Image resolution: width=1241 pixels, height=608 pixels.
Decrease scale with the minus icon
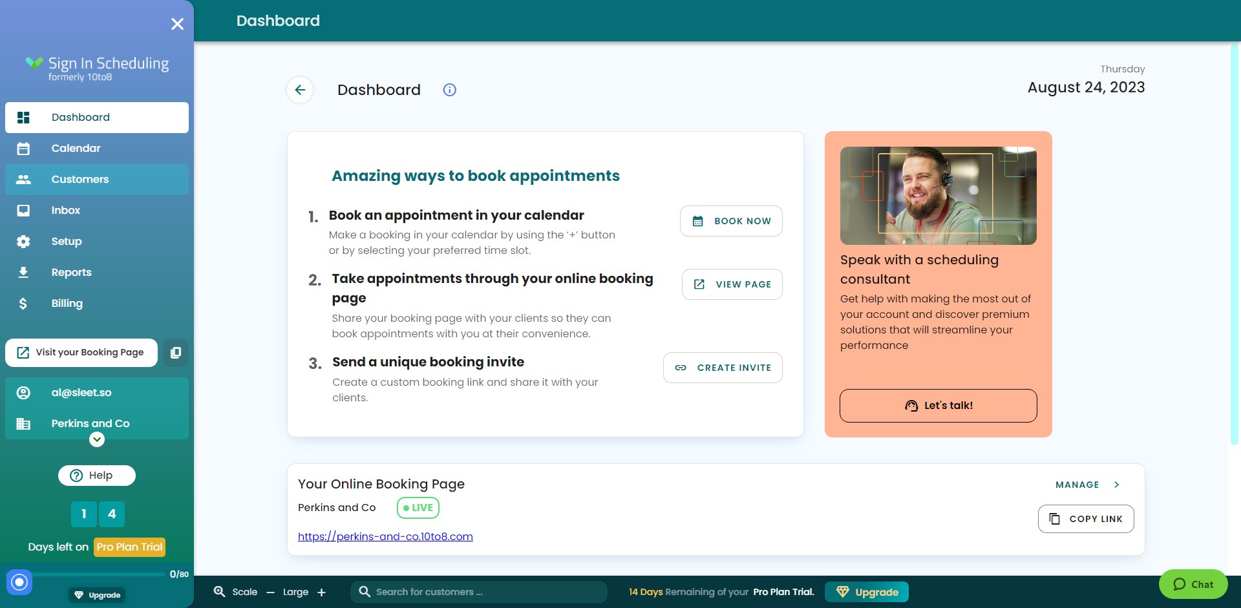[x=271, y=592]
